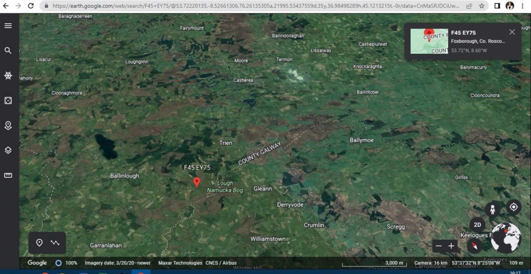Image resolution: width=531 pixels, height=274 pixels.
Task: Click the zoom in plus button
Action: click(x=451, y=246)
